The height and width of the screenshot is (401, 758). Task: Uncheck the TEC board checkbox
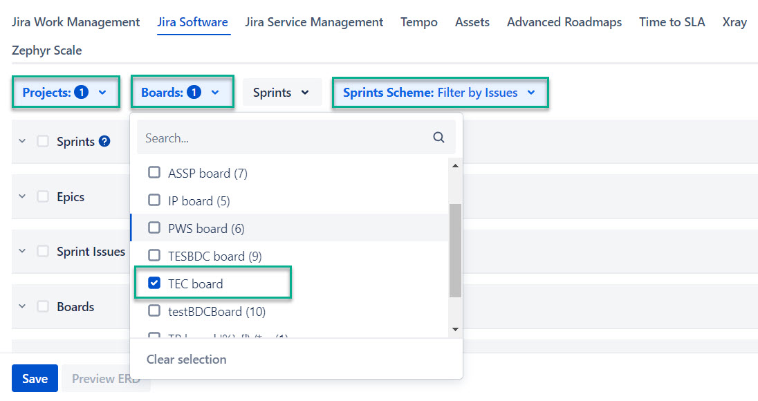click(154, 283)
